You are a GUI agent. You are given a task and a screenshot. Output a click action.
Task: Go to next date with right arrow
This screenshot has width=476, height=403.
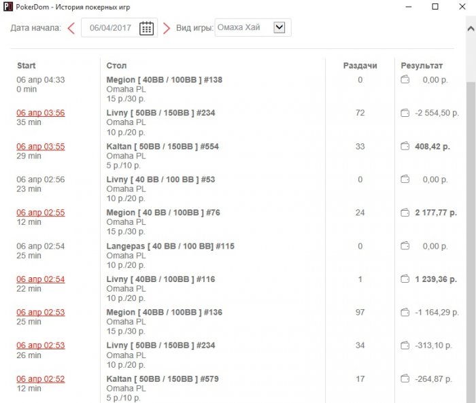167,28
